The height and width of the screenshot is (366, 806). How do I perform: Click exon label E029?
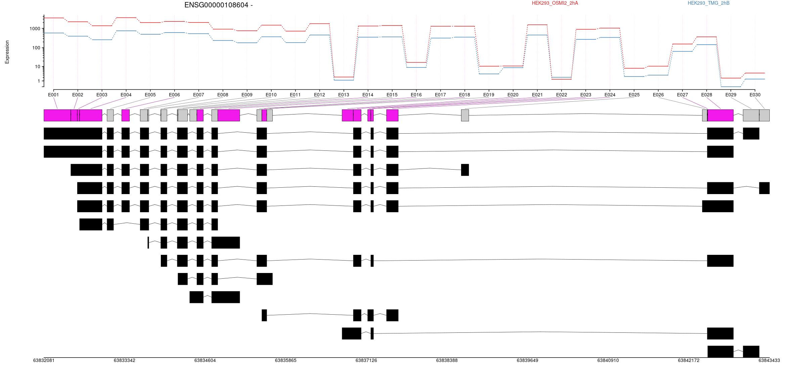(x=731, y=95)
